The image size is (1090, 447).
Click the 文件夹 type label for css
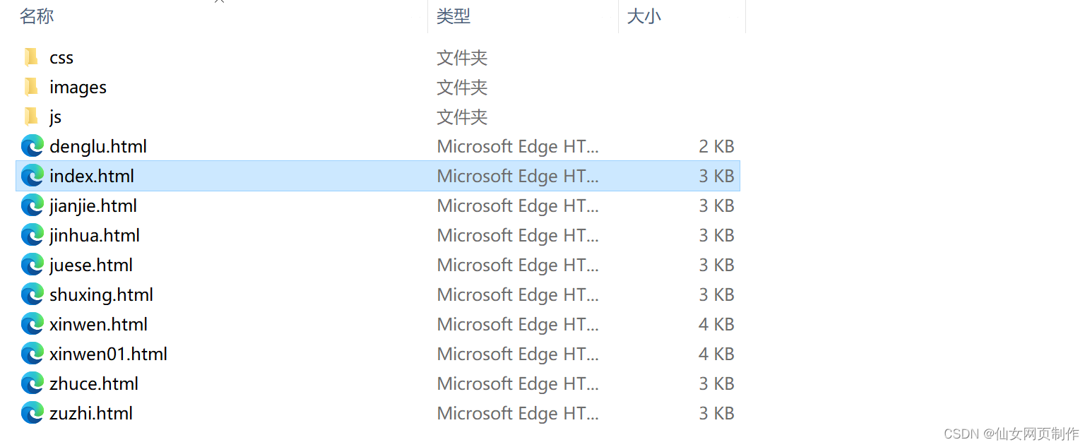[x=462, y=57]
